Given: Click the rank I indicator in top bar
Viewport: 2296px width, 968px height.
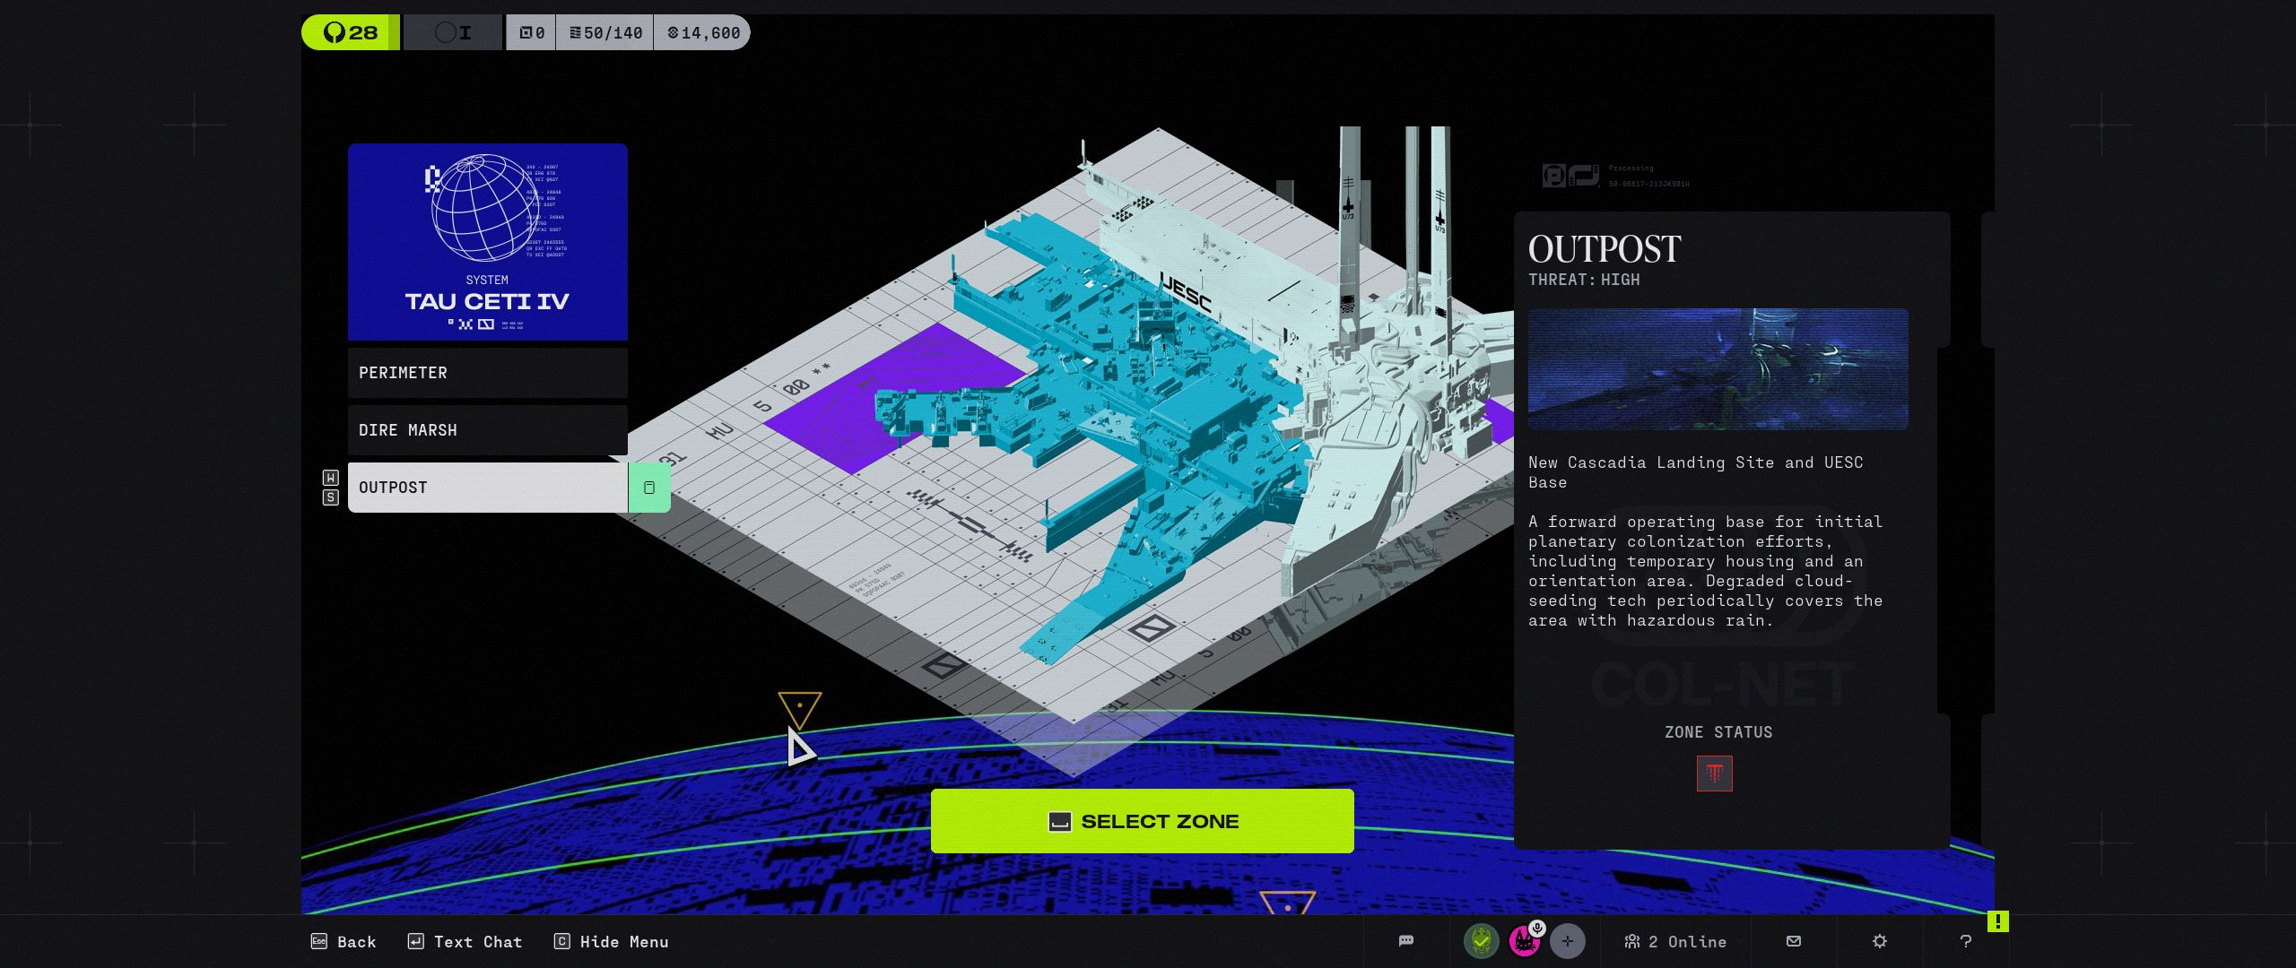Looking at the screenshot, I should click(x=453, y=32).
